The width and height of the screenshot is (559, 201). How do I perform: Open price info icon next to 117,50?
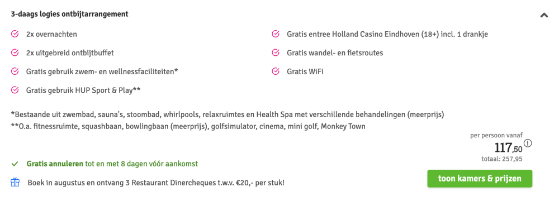(x=528, y=143)
